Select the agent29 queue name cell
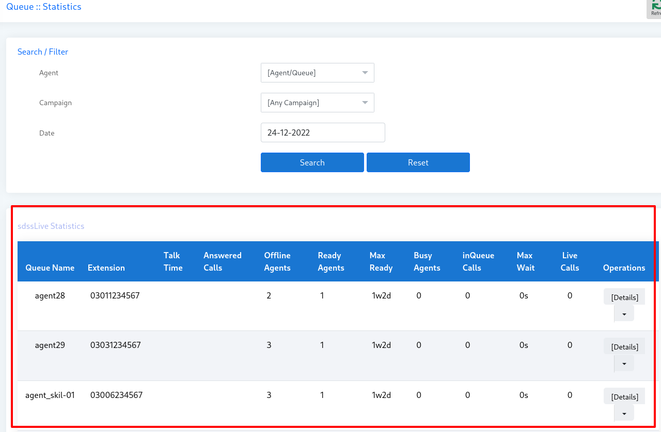 50,345
